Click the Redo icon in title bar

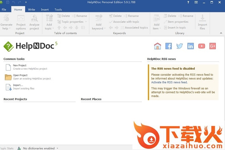pos(20,2)
